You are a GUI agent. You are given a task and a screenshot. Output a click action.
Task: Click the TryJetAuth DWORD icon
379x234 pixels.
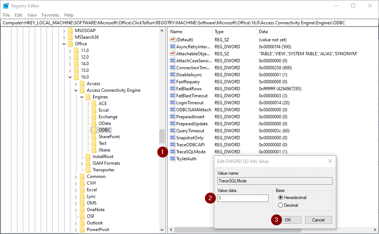(x=173, y=158)
